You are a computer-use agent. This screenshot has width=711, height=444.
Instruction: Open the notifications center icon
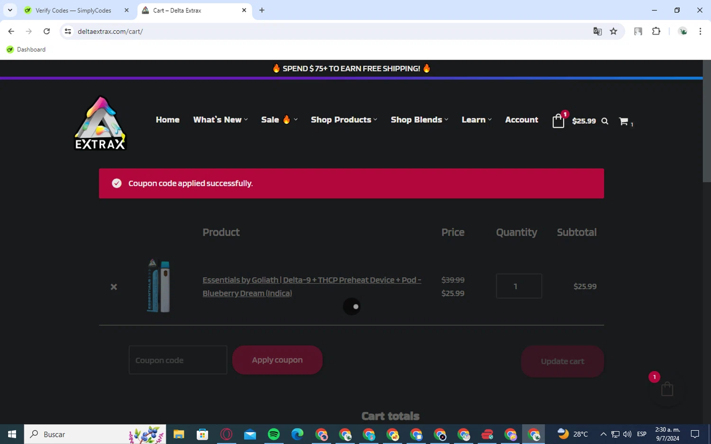tap(695, 434)
